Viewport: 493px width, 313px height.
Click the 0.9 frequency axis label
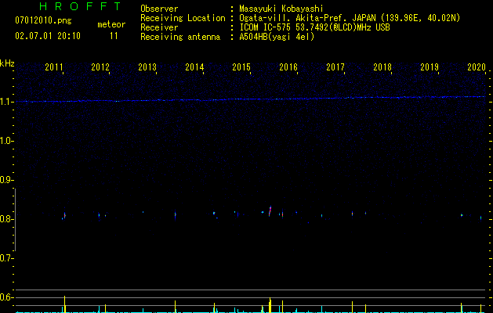point(6,180)
